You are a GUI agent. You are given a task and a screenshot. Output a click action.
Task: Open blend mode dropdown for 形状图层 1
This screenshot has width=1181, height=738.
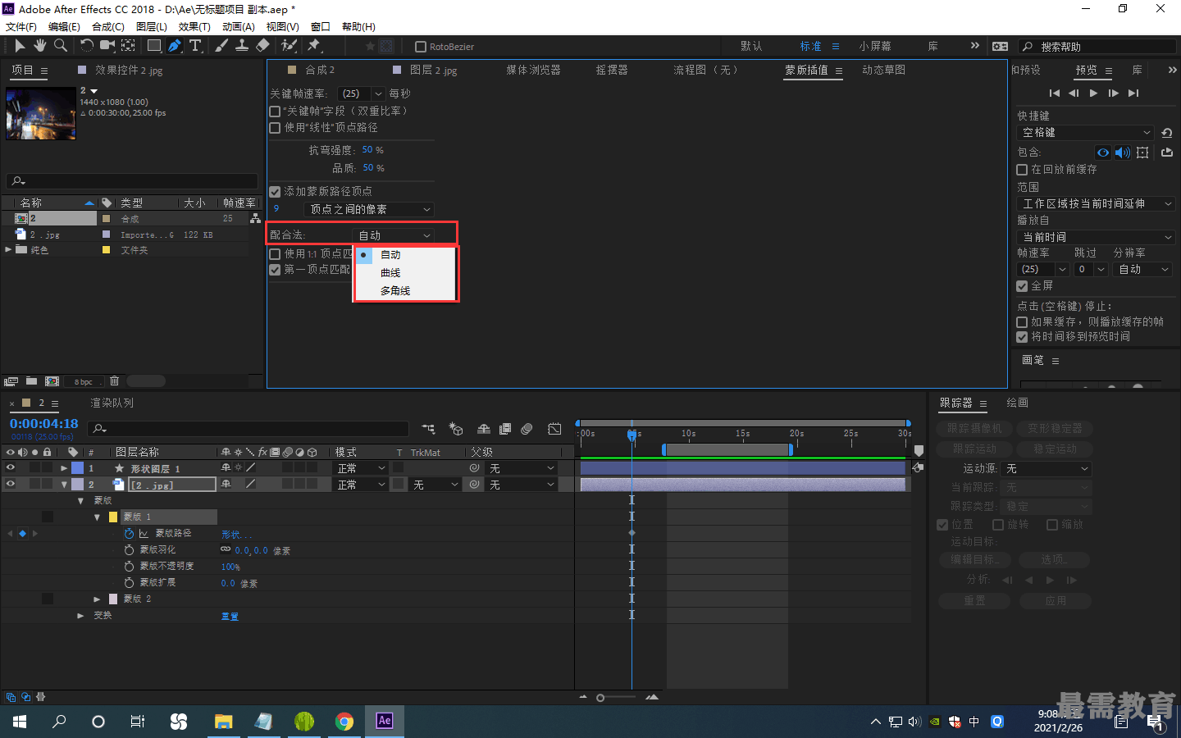point(361,468)
